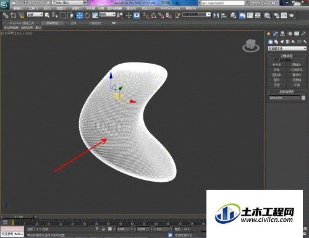Open the 3ds Max application button menu

click(x=4, y=4)
